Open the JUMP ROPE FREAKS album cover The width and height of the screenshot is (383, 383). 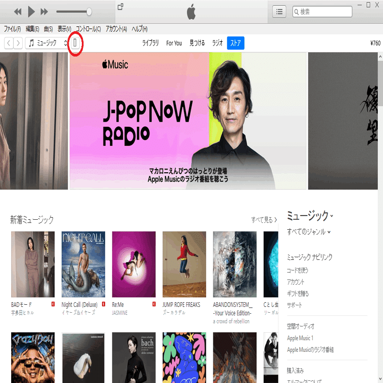point(184,264)
